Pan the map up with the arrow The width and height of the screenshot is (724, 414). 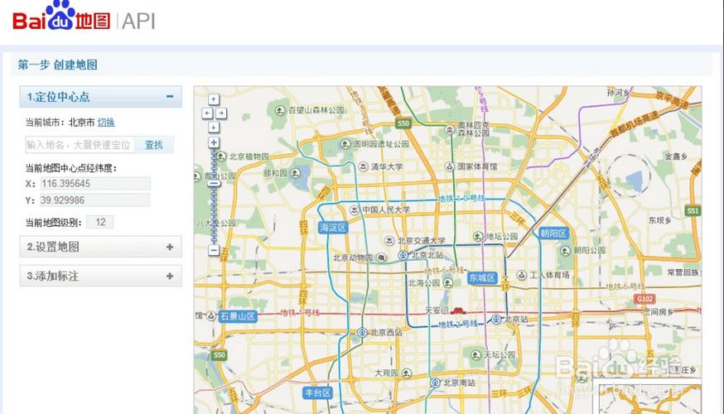[214, 99]
